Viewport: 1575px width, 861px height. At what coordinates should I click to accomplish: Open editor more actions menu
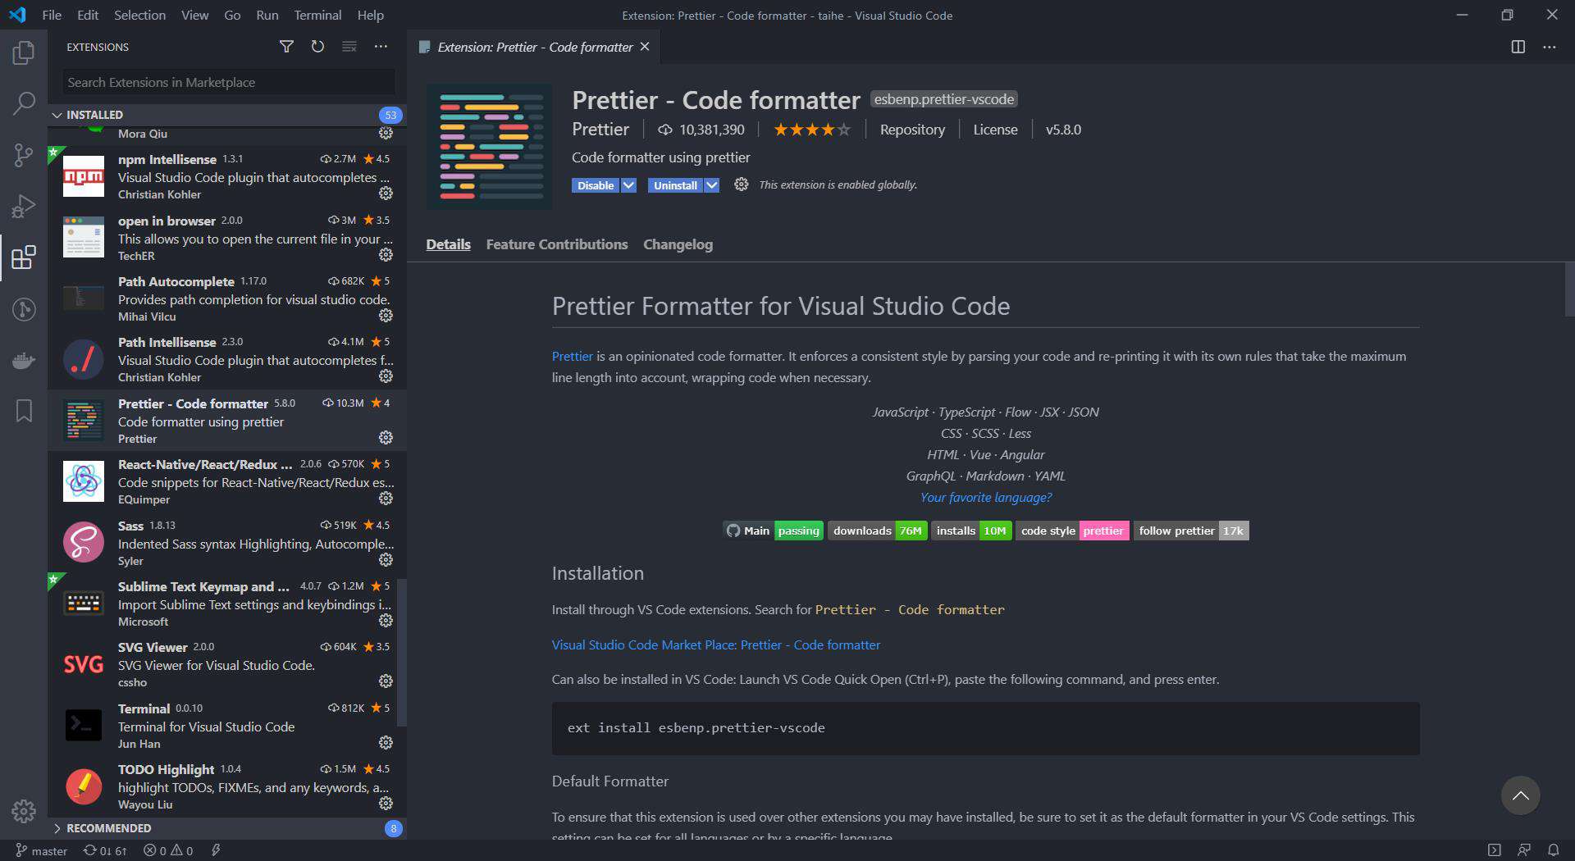(1549, 47)
